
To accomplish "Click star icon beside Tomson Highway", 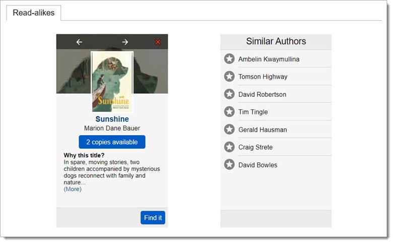I will pos(229,77).
